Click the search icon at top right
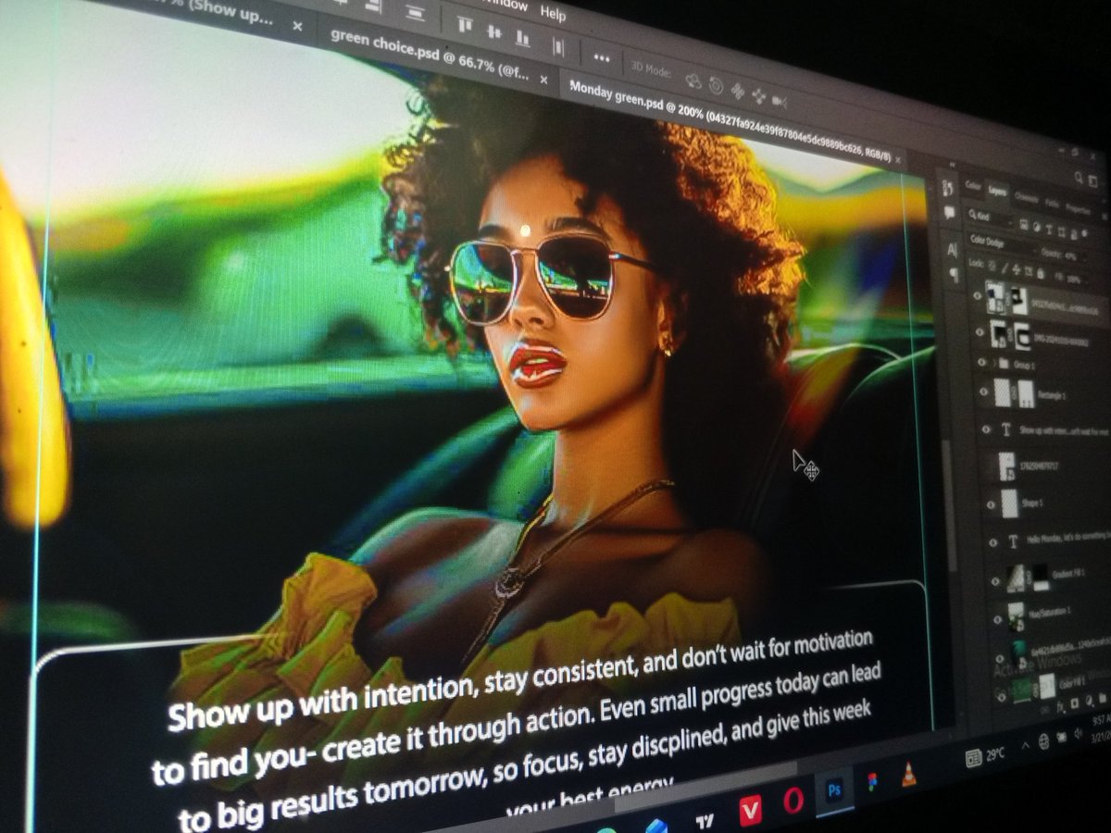Screen dimensions: 1111x833 click(1078, 178)
